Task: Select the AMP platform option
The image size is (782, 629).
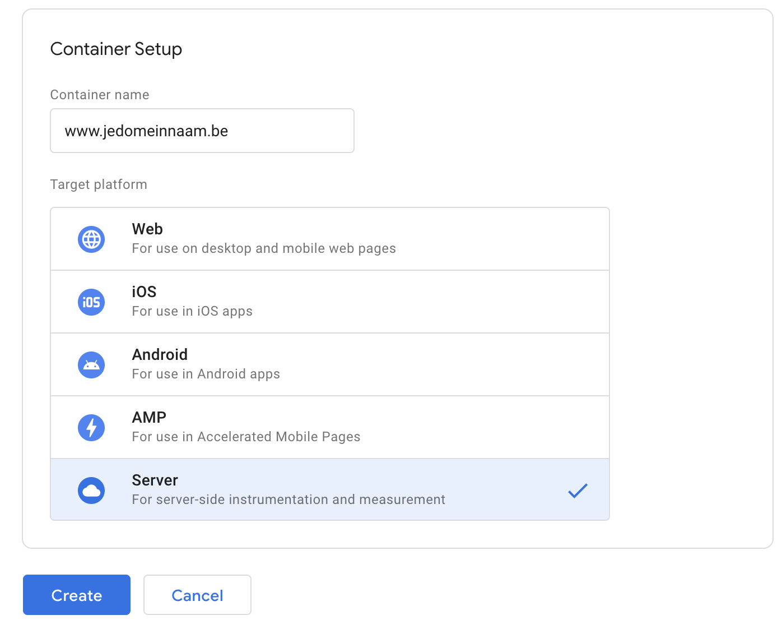Action: (x=149, y=418)
